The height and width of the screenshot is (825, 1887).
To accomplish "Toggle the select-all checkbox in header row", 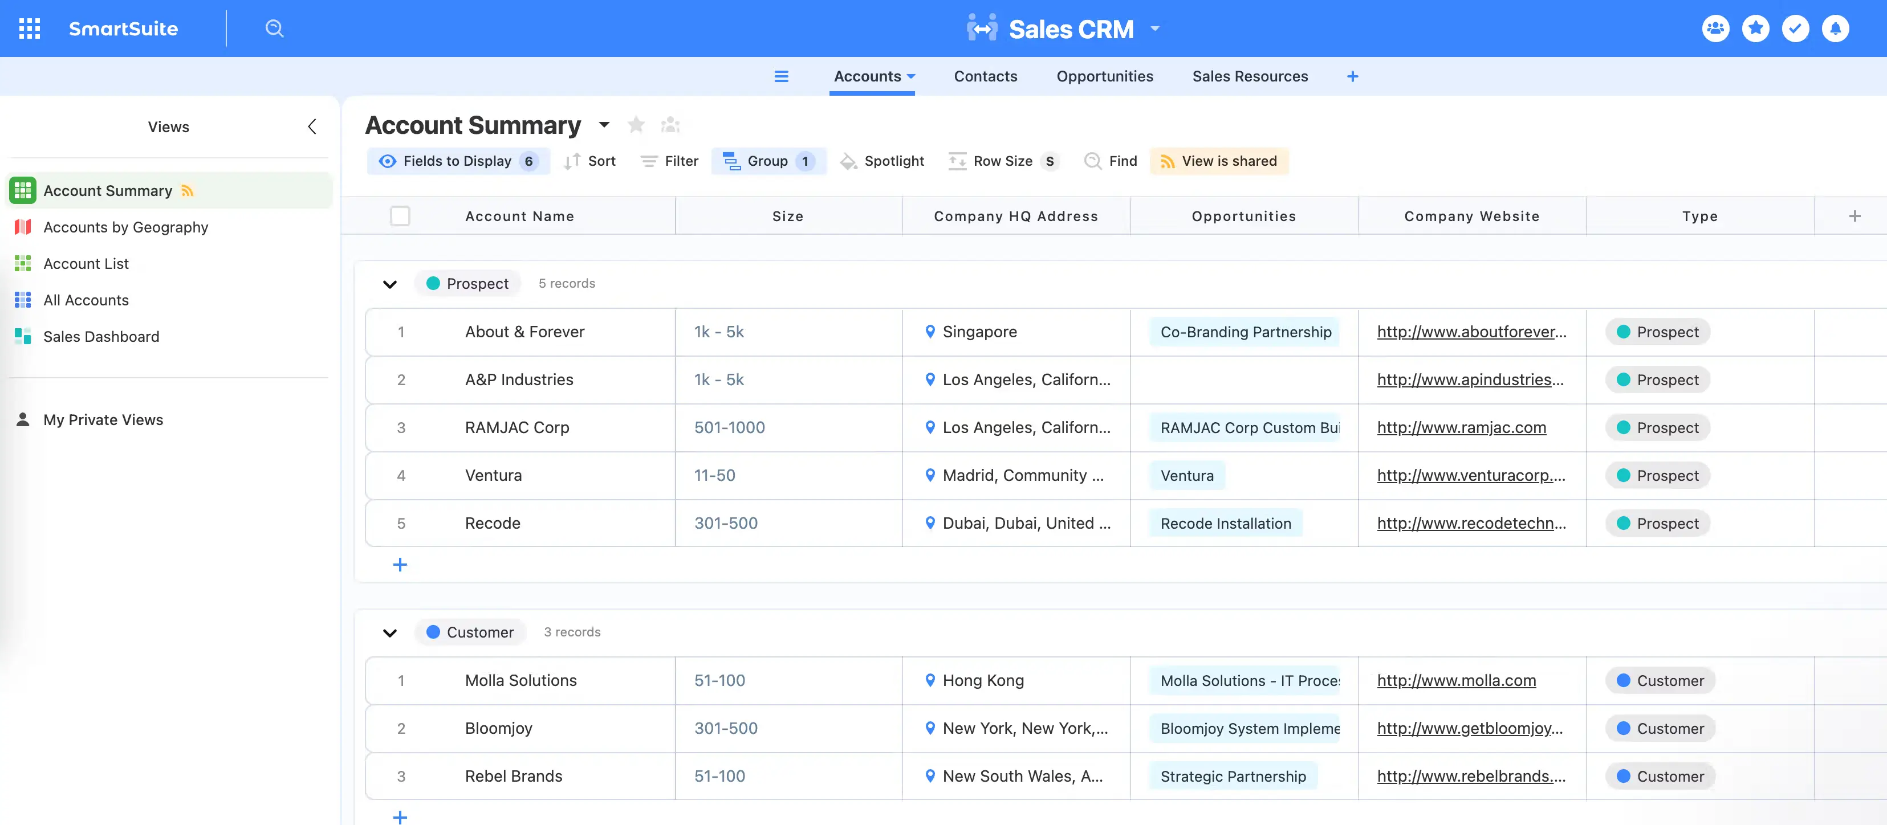I will point(400,216).
